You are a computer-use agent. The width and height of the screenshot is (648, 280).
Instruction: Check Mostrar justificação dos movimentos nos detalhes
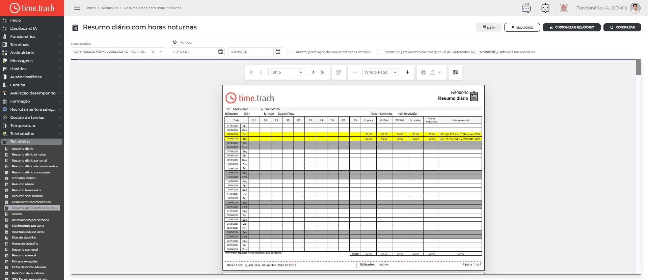(x=290, y=52)
